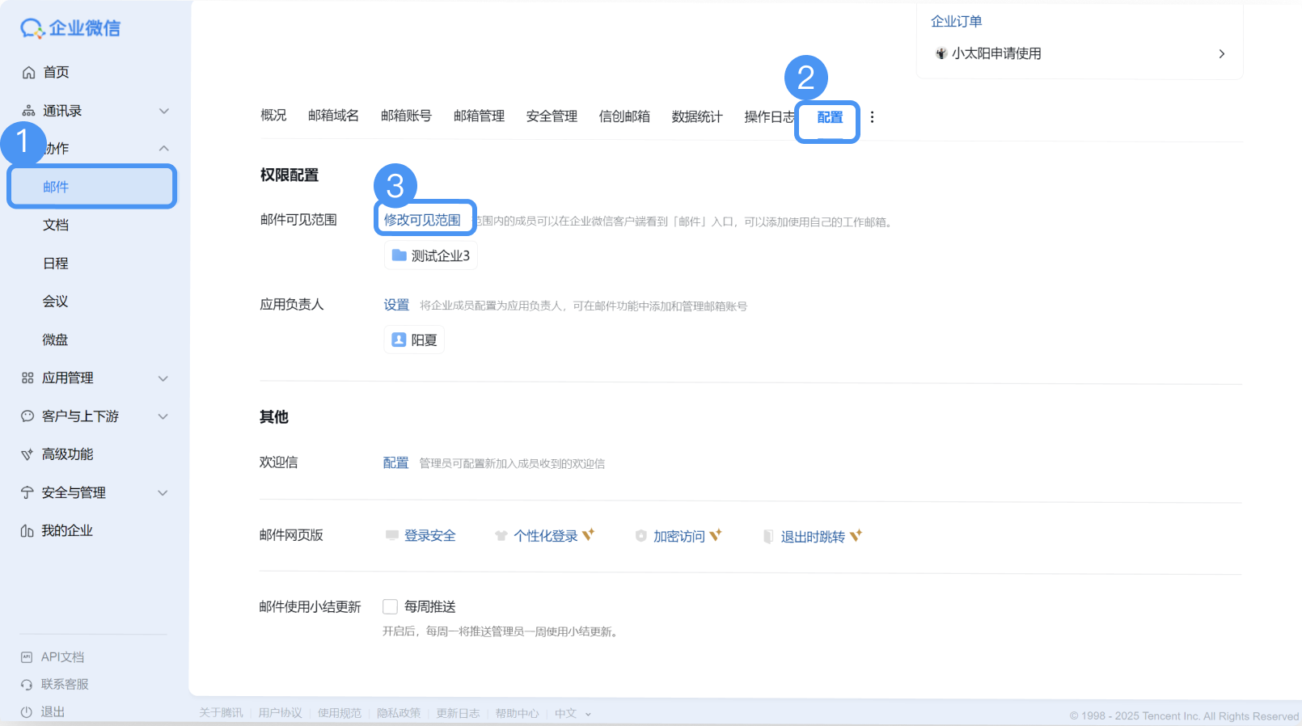1302x726 pixels.
Task: Expand the 安全与管理 section
Action: (x=163, y=493)
